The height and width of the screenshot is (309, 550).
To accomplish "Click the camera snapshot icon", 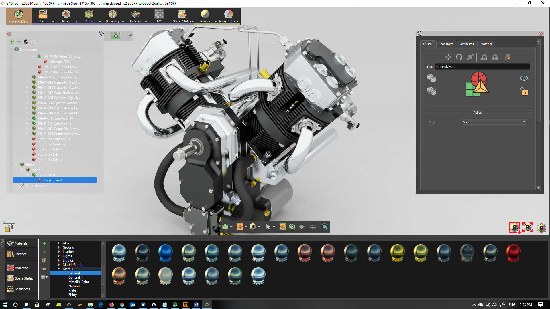I will [x=115, y=36].
